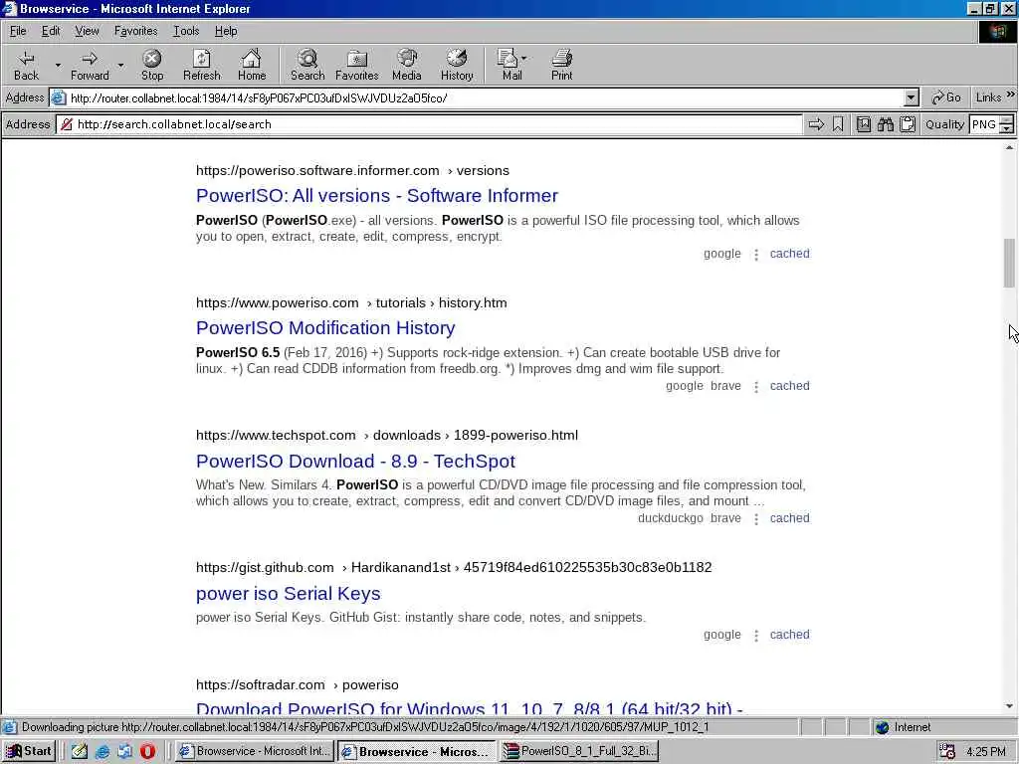The height and width of the screenshot is (764, 1019).
Task: Open cached link for Serial Keys result
Action: pyautogui.click(x=789, y=635)
